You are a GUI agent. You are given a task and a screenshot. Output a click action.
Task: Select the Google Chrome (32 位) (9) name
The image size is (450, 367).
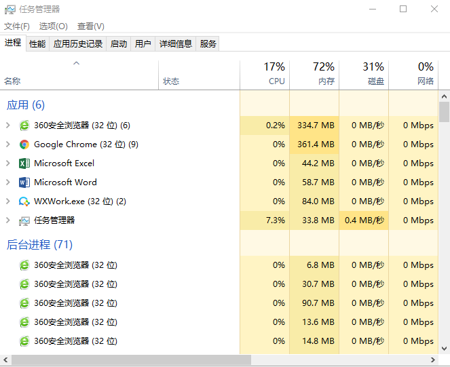pos(86,144)
